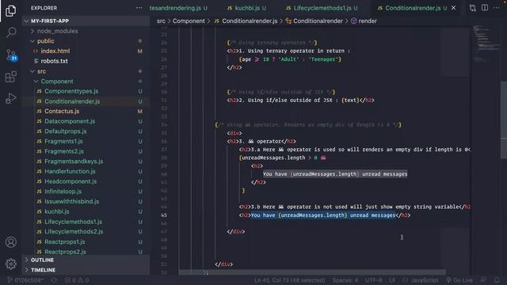Click Go Live in status bar
507x285 pixels.
[459, 280]
